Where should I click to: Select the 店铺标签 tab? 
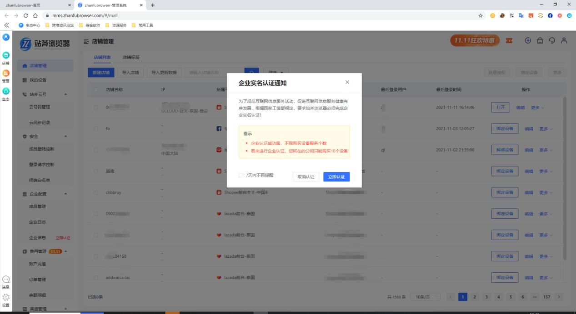131,58
